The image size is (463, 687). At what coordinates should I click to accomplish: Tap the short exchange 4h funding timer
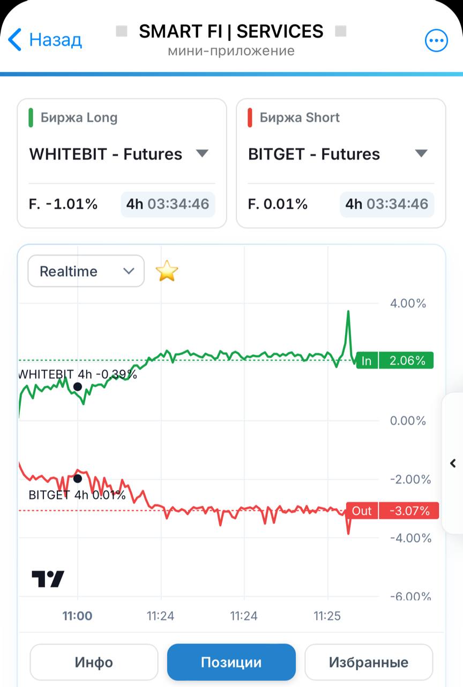(x=387, y=204)
